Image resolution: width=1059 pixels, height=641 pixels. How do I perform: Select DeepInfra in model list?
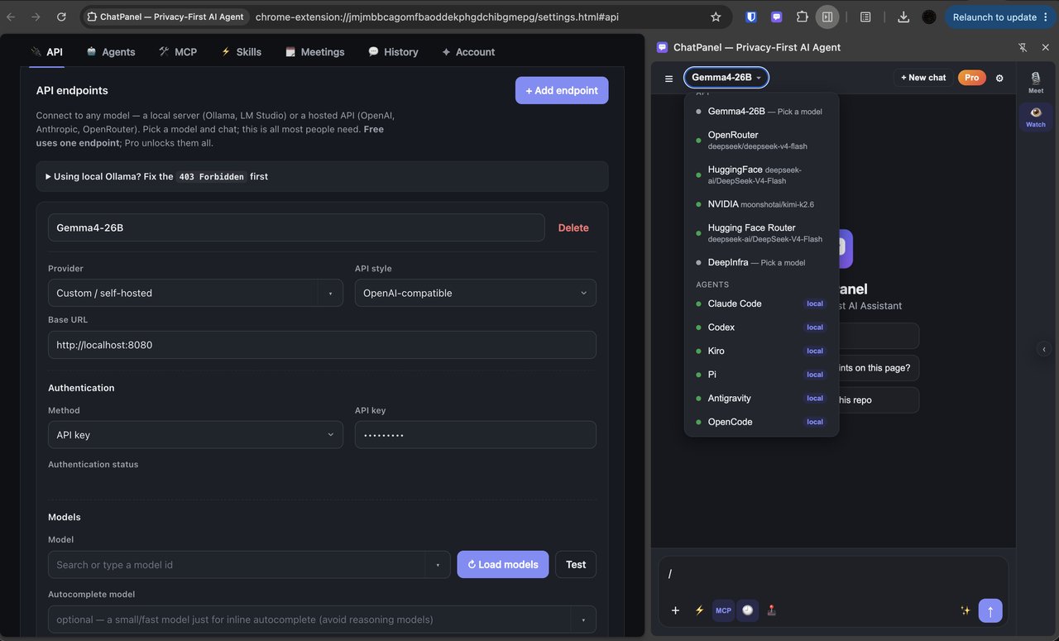click(x=761, y=262)
